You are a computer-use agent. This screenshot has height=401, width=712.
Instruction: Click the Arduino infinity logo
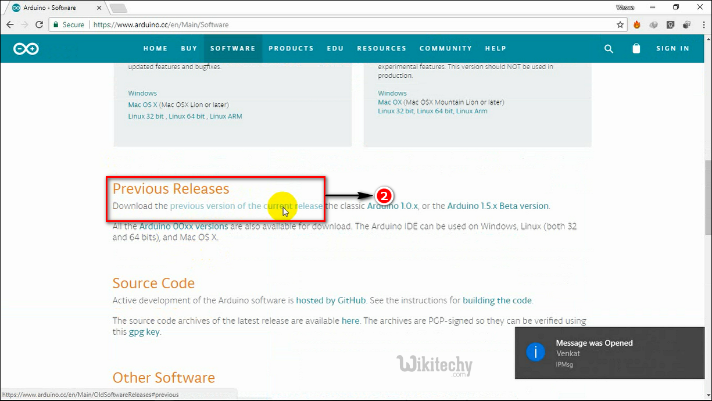pos(26,49)
